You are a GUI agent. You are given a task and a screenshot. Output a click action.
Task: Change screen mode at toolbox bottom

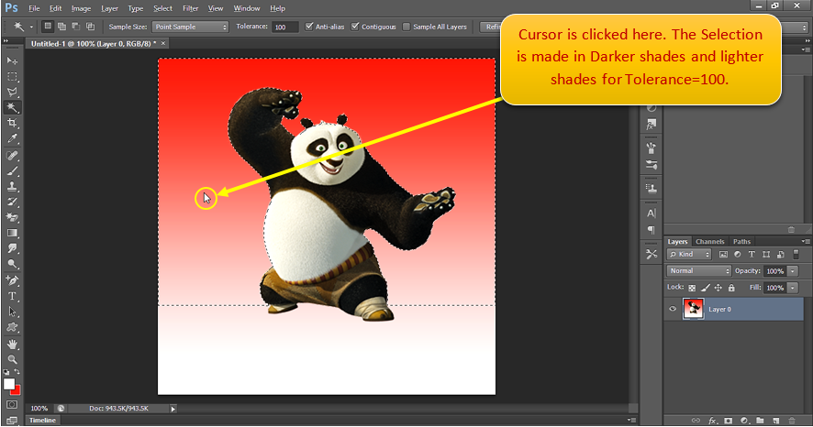point(12,420)
